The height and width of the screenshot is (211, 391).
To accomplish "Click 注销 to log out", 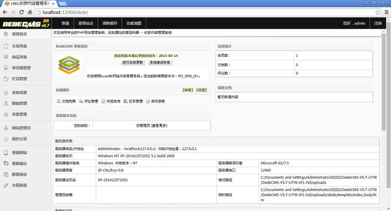I will point(378,23).
